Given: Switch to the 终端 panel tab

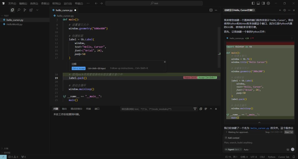Looking at the screenshot, I should (88, 109).
